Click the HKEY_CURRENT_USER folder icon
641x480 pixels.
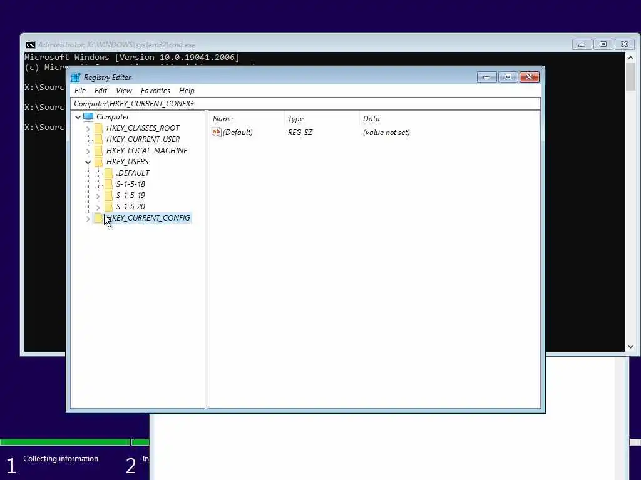98,139
